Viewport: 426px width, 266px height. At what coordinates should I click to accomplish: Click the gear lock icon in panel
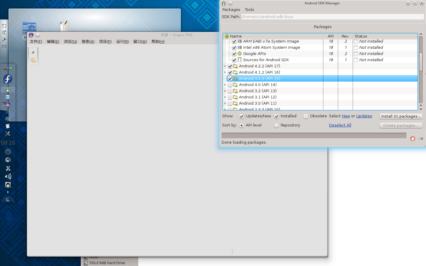click(8, 160)
